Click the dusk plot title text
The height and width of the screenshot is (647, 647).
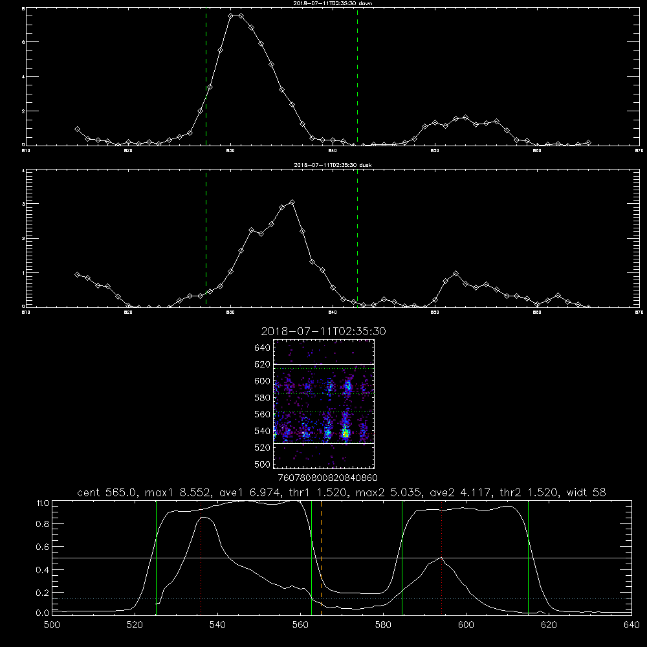333,165
